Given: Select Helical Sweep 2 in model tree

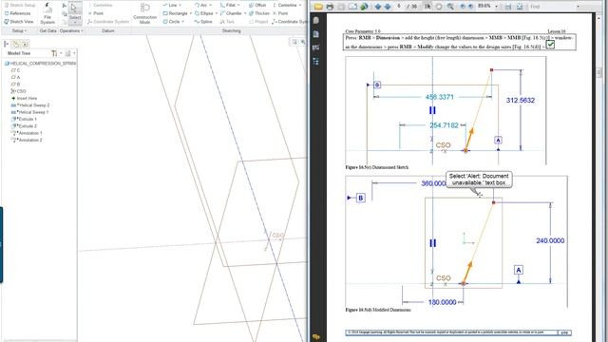Looking at the screenshot, I should tap(29, 105).
